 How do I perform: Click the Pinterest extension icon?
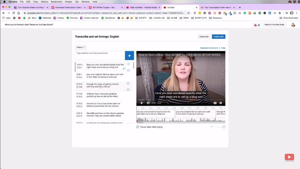pos(220,13)
